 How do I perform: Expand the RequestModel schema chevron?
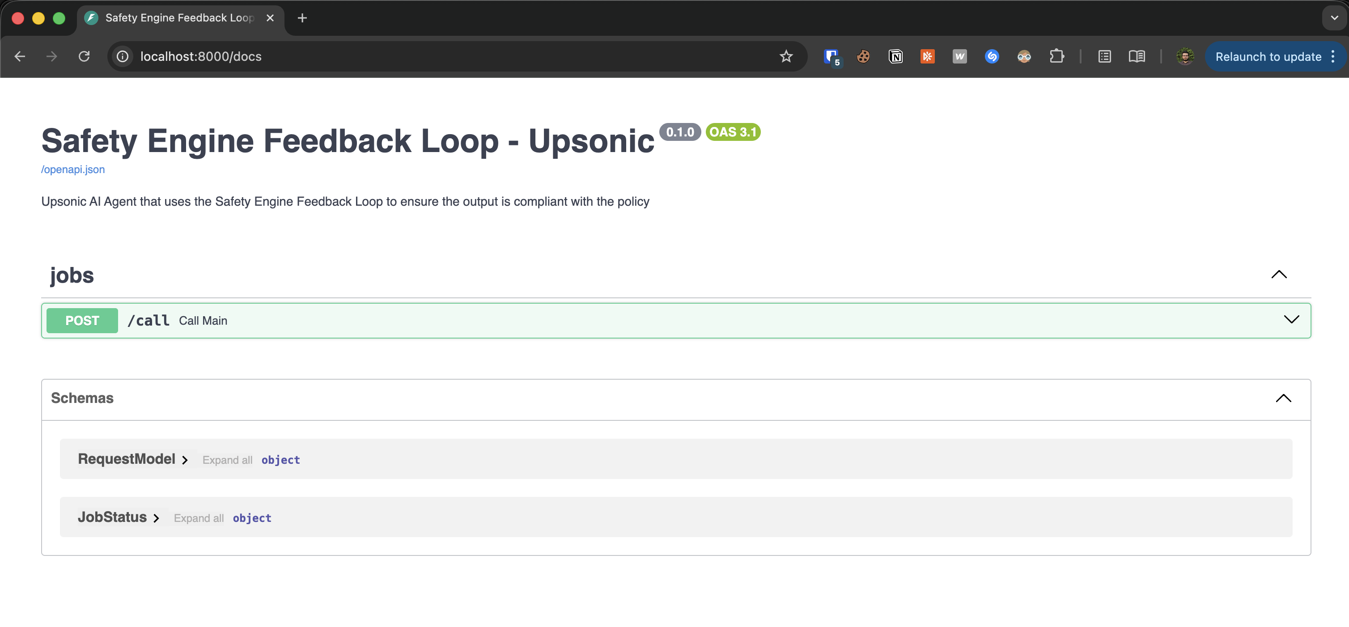185,460
